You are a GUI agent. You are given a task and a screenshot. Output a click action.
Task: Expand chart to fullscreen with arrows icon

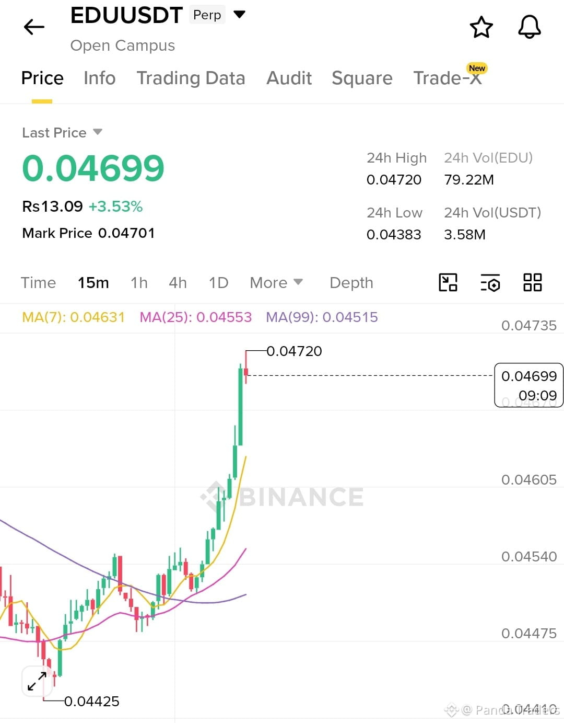37,681
